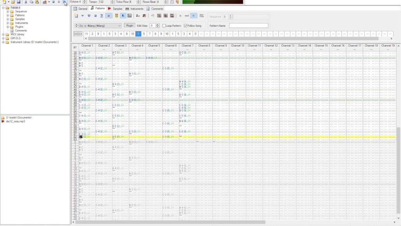
Task: Click the MIDI record icon in main toolbar
Action: point(45,3)
